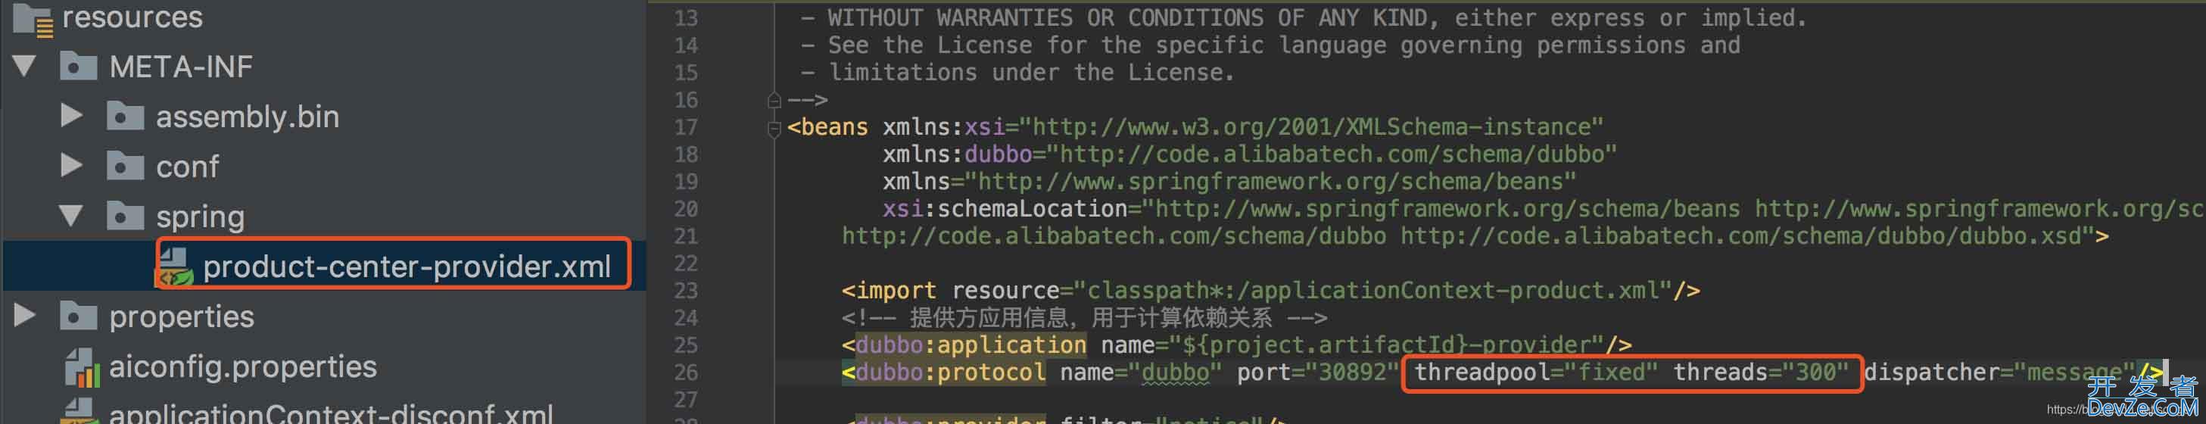Select the resources folder label
2206x424 pixels.
(132, 17)
